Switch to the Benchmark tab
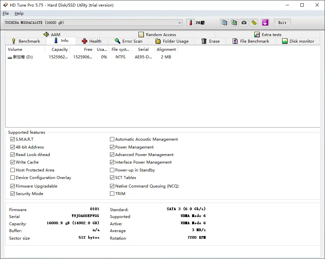Screen dimensions: 325x259 pyautogui.click(x=26, y=41)
